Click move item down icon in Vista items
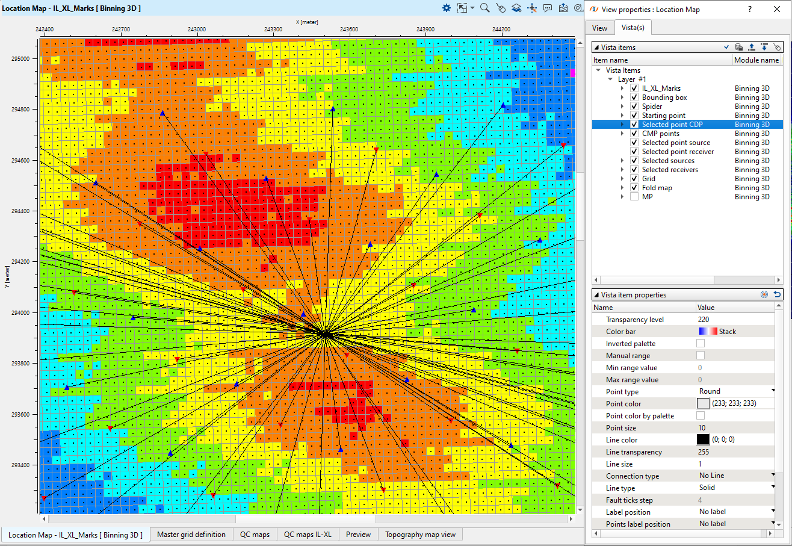 pyautogui.click(x=764, y=47)
